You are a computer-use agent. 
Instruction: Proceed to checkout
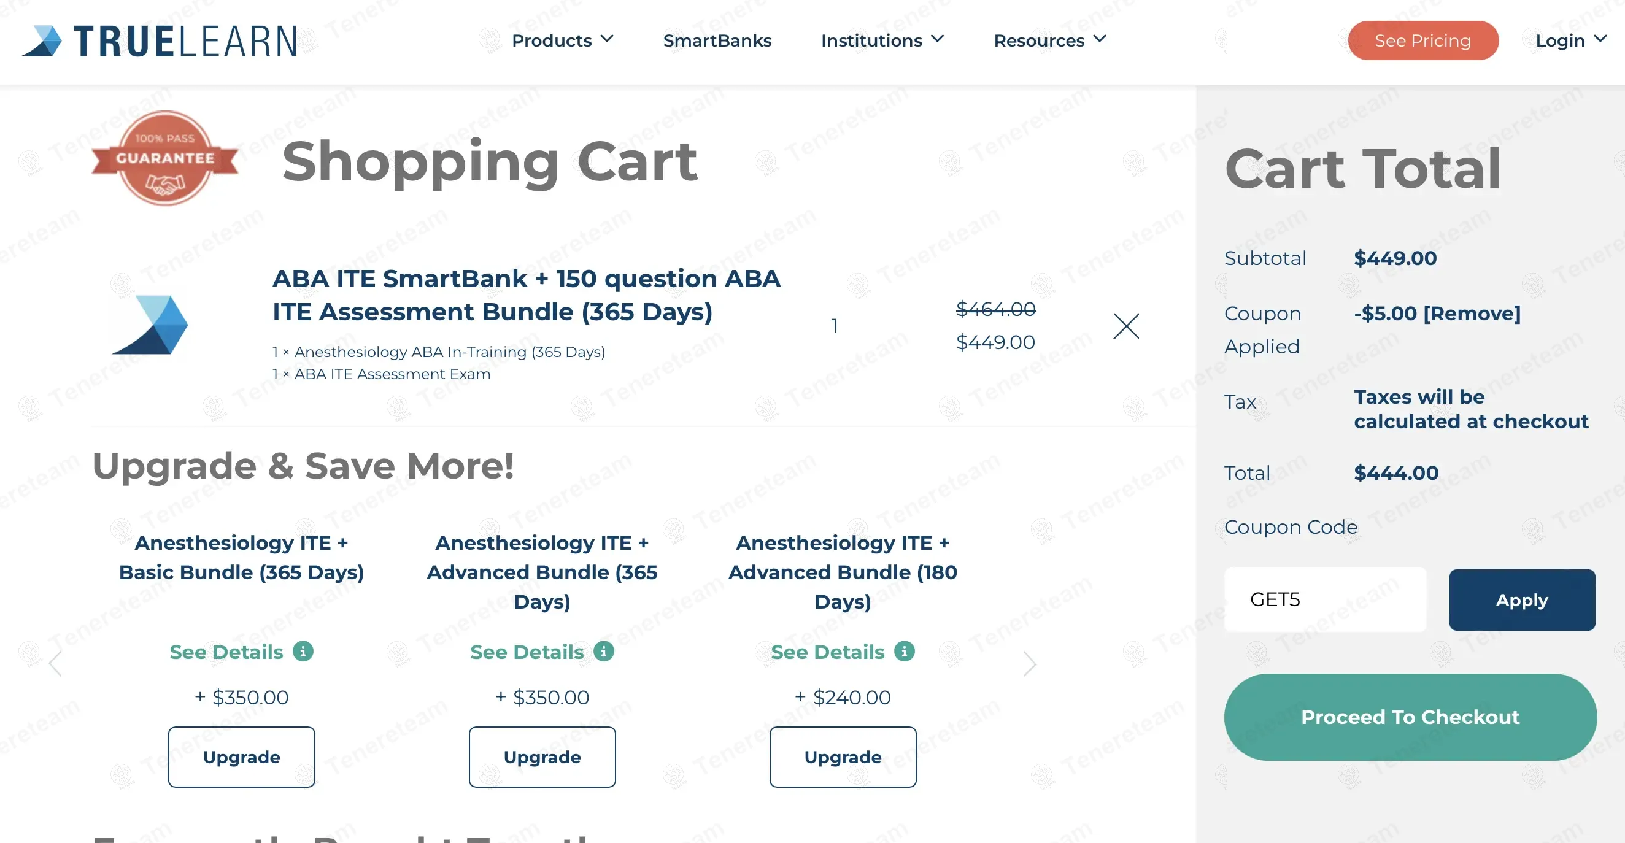pos(1410,717)
